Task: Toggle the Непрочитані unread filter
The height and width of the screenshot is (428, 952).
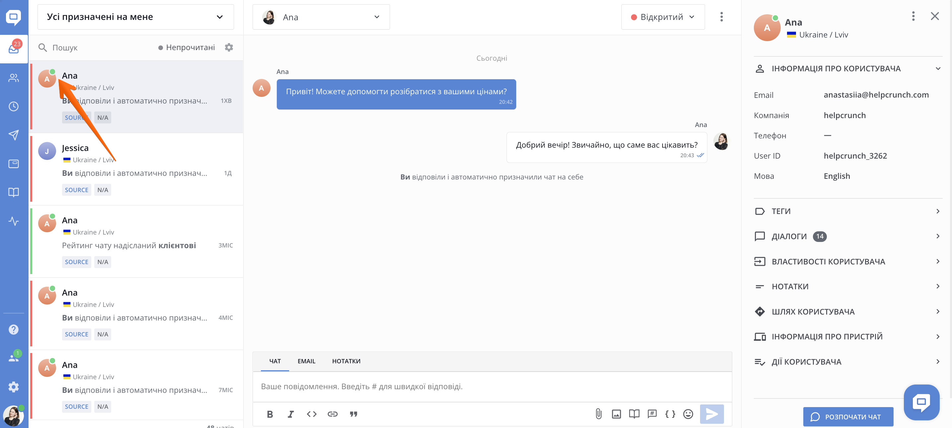Action: pyautogui.click(x=186, y=47)
